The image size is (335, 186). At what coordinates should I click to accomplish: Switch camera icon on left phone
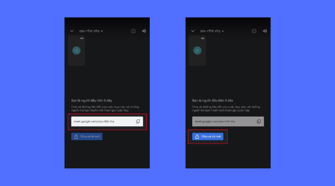tap(133, 31)
